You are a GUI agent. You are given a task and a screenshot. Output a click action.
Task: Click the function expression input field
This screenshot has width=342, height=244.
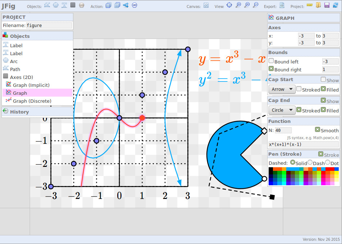tap(303, 145)
